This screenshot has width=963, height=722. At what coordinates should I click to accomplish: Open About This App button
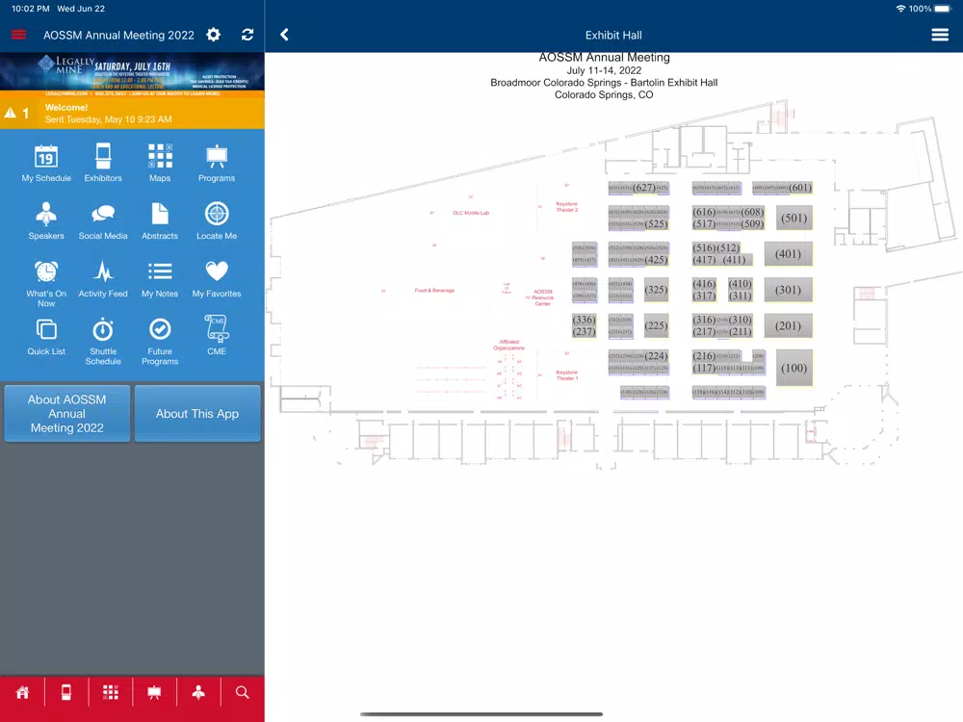point(197,413)
